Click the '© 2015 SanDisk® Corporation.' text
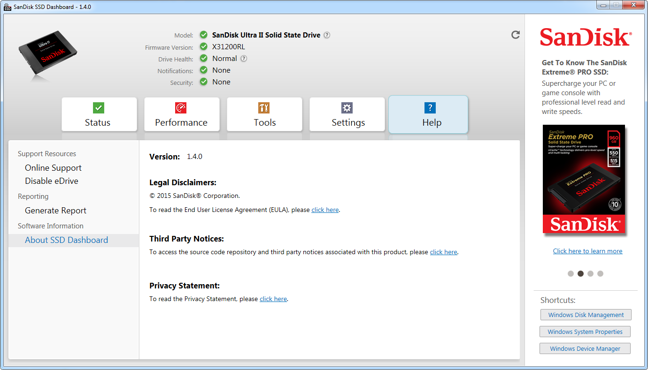The width and height of the screenshot is (648, 370). pyautogui.click(x=194, y=196)
